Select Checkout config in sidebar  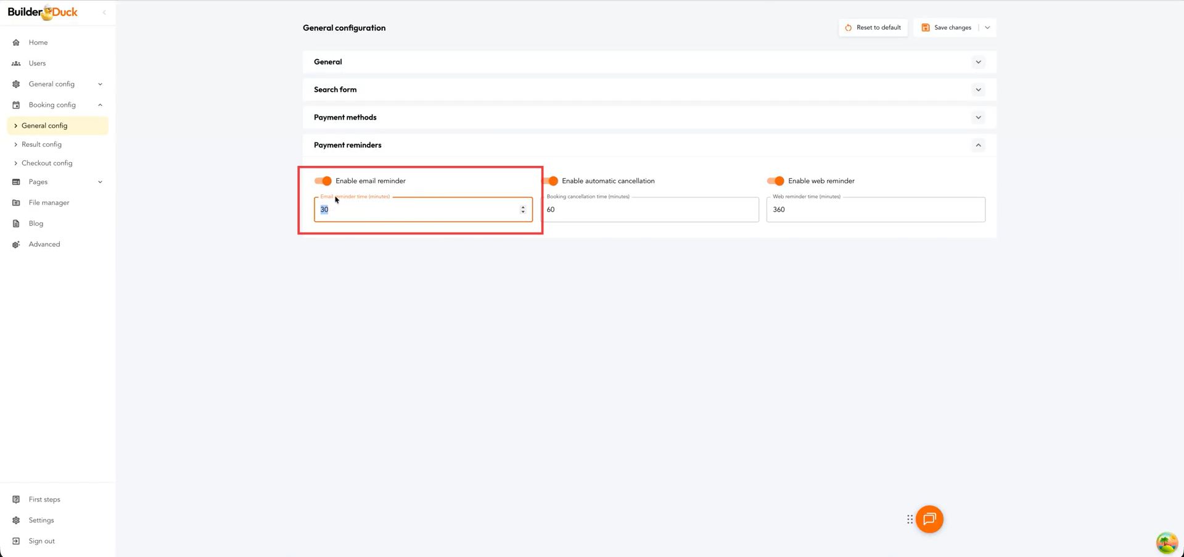47,163
